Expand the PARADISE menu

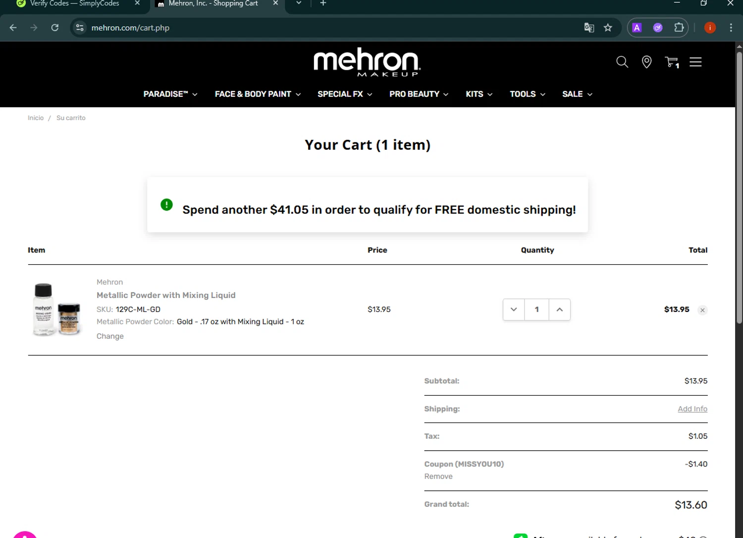click(x=170, y=94)
